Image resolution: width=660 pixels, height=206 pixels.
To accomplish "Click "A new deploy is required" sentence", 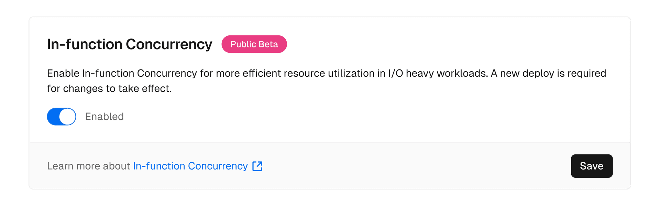I will click(548, 73).
